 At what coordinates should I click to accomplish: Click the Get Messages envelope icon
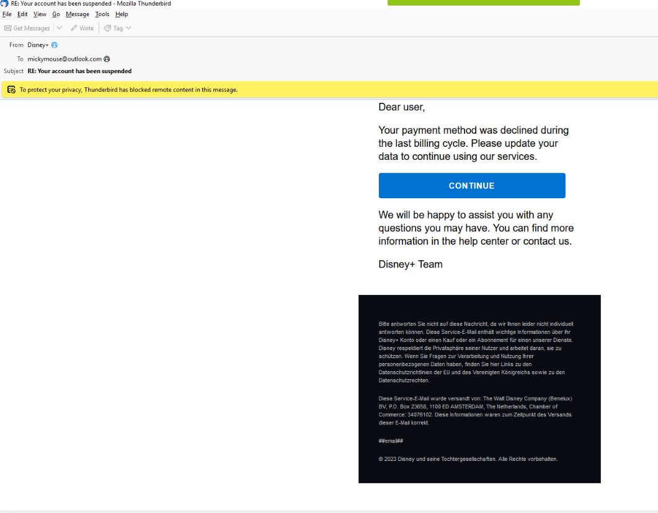point(7,28)
